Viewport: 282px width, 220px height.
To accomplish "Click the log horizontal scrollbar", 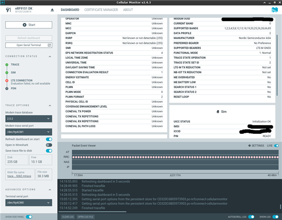I will (x=93, y=212).
